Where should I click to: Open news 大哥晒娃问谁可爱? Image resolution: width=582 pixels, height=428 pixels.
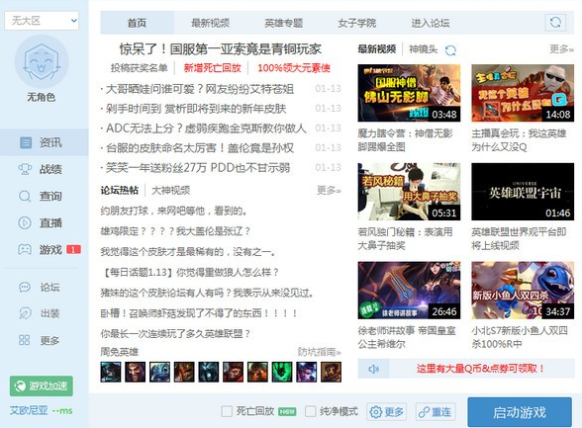click(x=200, y=89)
